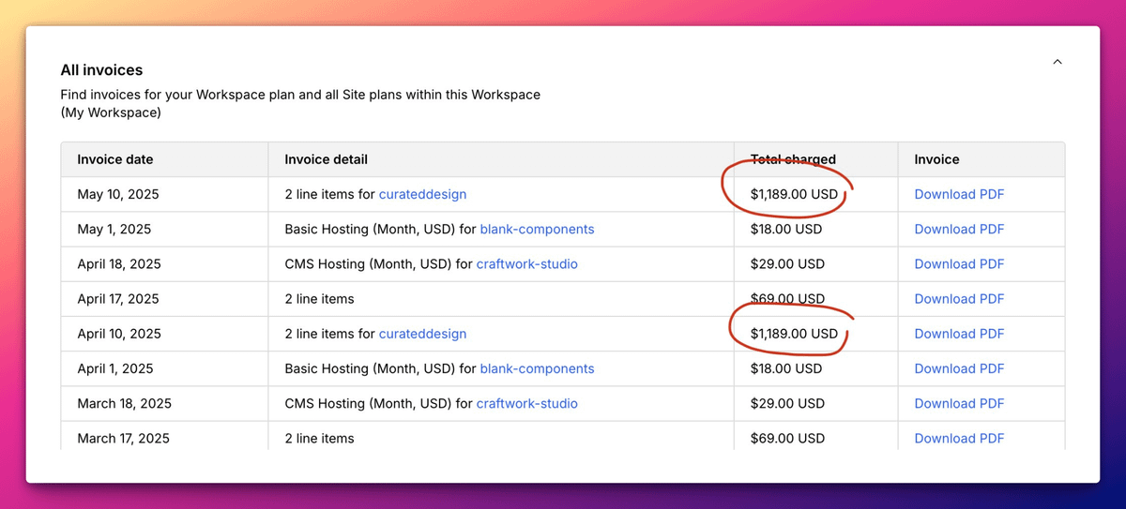Open craftwork-studio link in April 18 row
The image size is (1126, 509).
pyautogui.click(x=527, y=263)
